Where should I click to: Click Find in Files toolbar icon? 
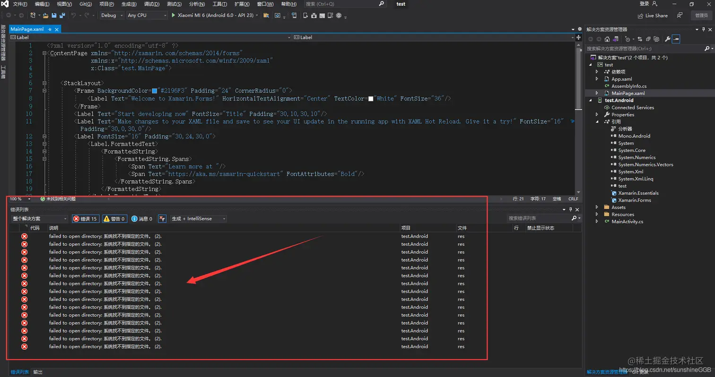click(x=266, y=15)
